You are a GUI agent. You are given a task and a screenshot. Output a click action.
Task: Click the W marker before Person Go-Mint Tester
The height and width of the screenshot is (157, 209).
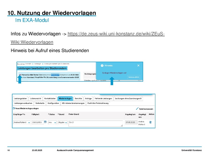[x=20, y=75]
